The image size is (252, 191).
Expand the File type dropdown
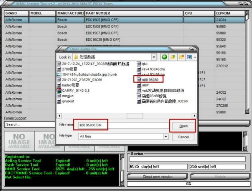tap(166, 136)
